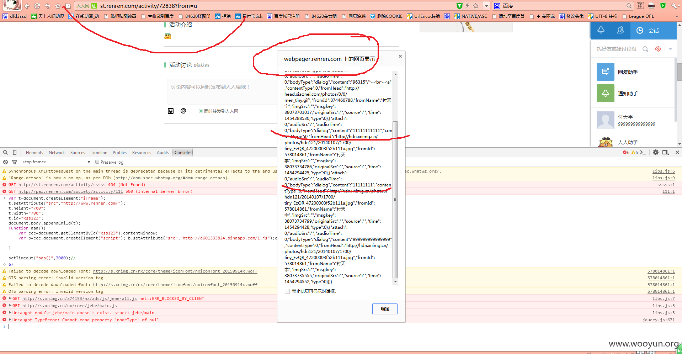The height and width of the screenshot is (354, 682).
Task: Open DevTools settings gear
Action: (x=656, y=152)
